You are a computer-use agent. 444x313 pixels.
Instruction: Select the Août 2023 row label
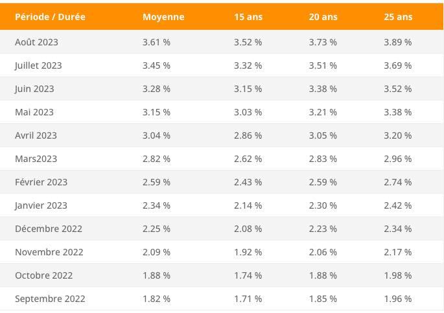click(36, 42)
